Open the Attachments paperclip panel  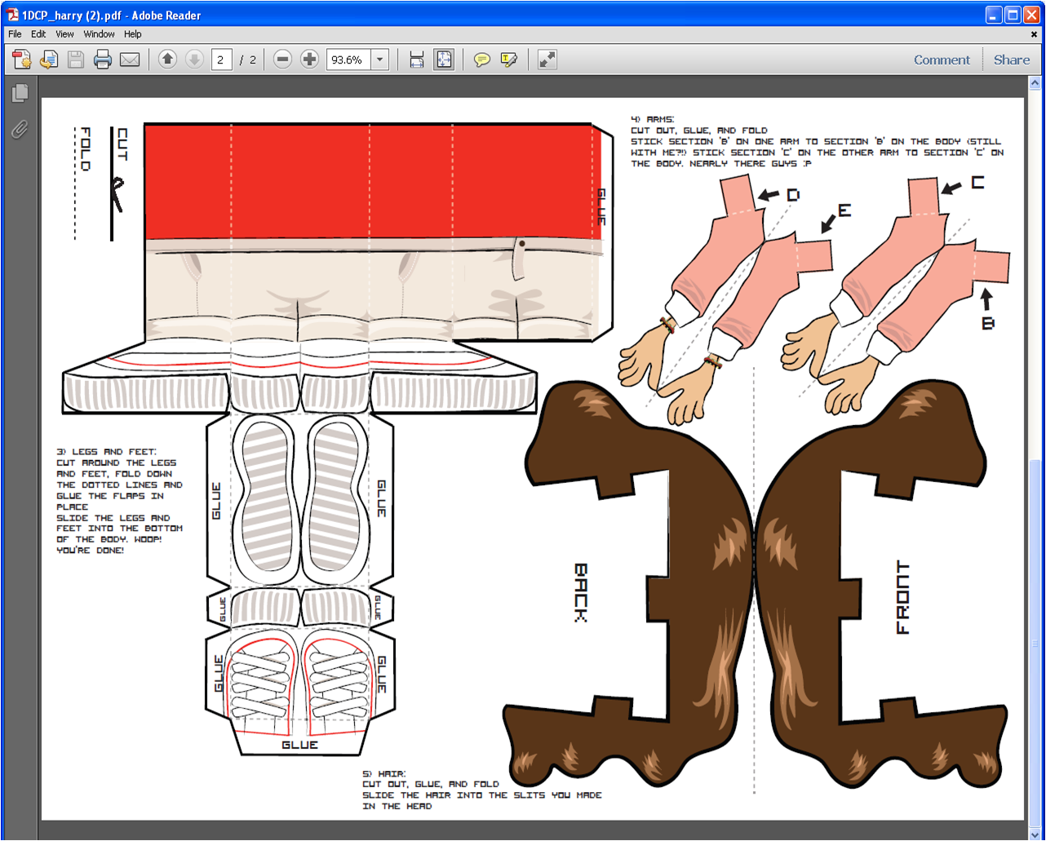(x=20, y=129)
